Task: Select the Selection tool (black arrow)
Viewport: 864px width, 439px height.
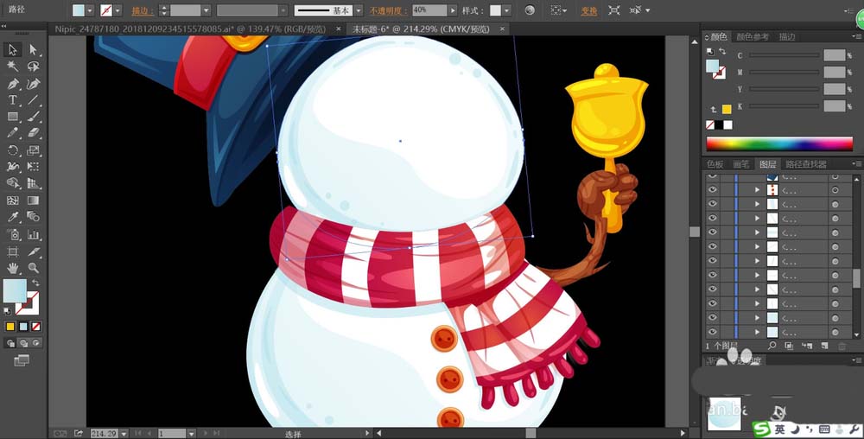Action: (x=13, y=50)
